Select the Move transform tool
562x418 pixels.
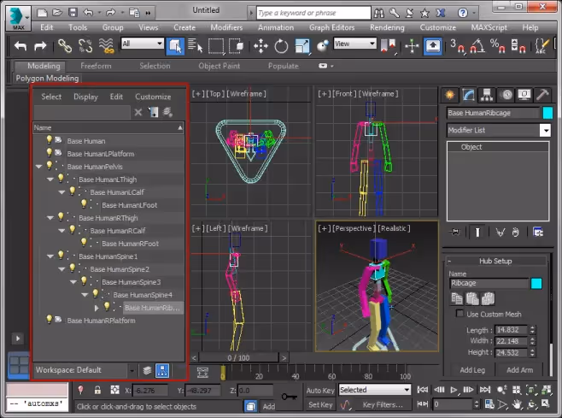click(x=261, y=46)
